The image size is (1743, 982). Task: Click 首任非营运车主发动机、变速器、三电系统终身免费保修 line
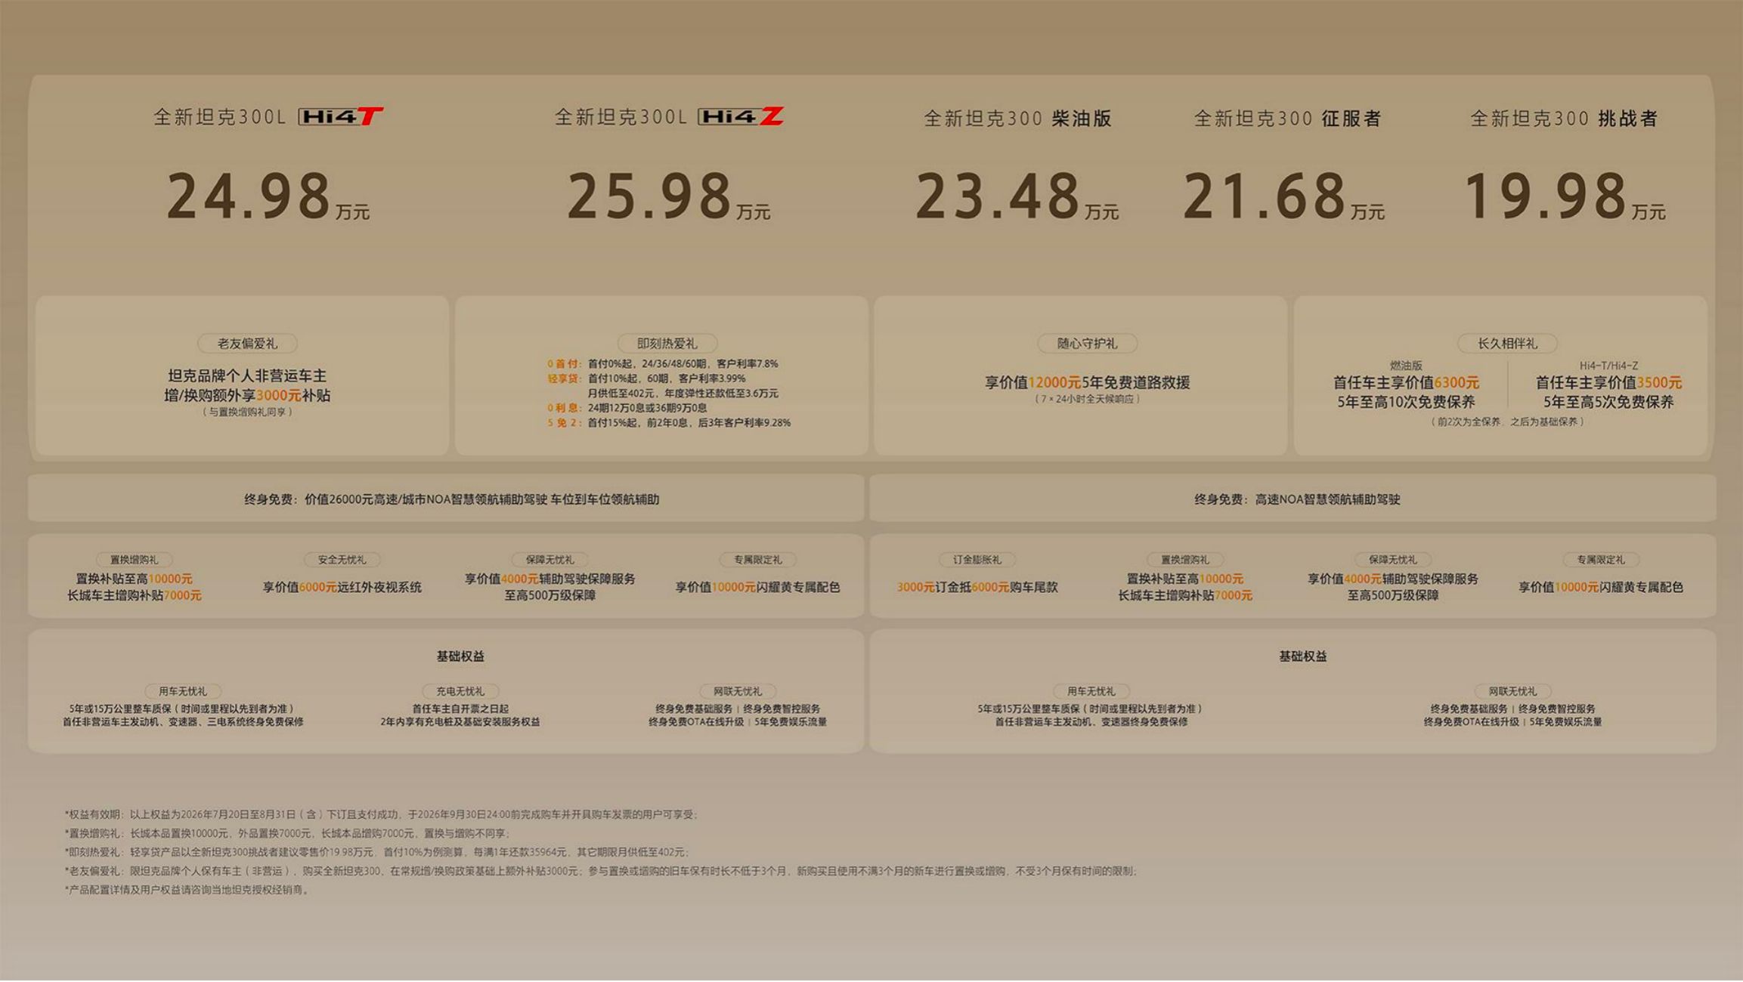point(182,722)
